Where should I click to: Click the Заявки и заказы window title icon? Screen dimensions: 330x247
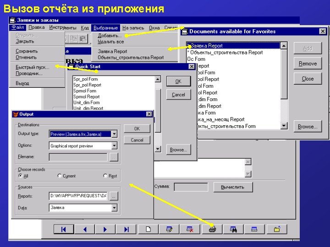(x=13, y=20)
